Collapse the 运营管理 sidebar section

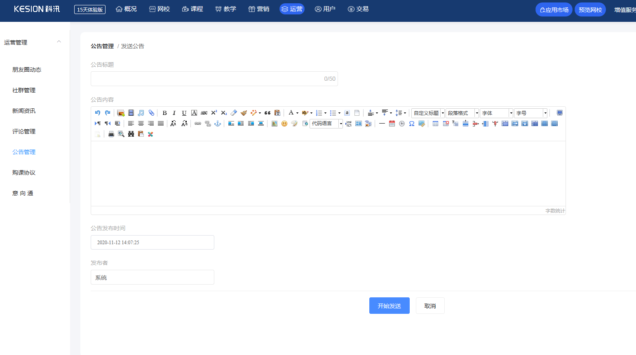coord(59,42)
